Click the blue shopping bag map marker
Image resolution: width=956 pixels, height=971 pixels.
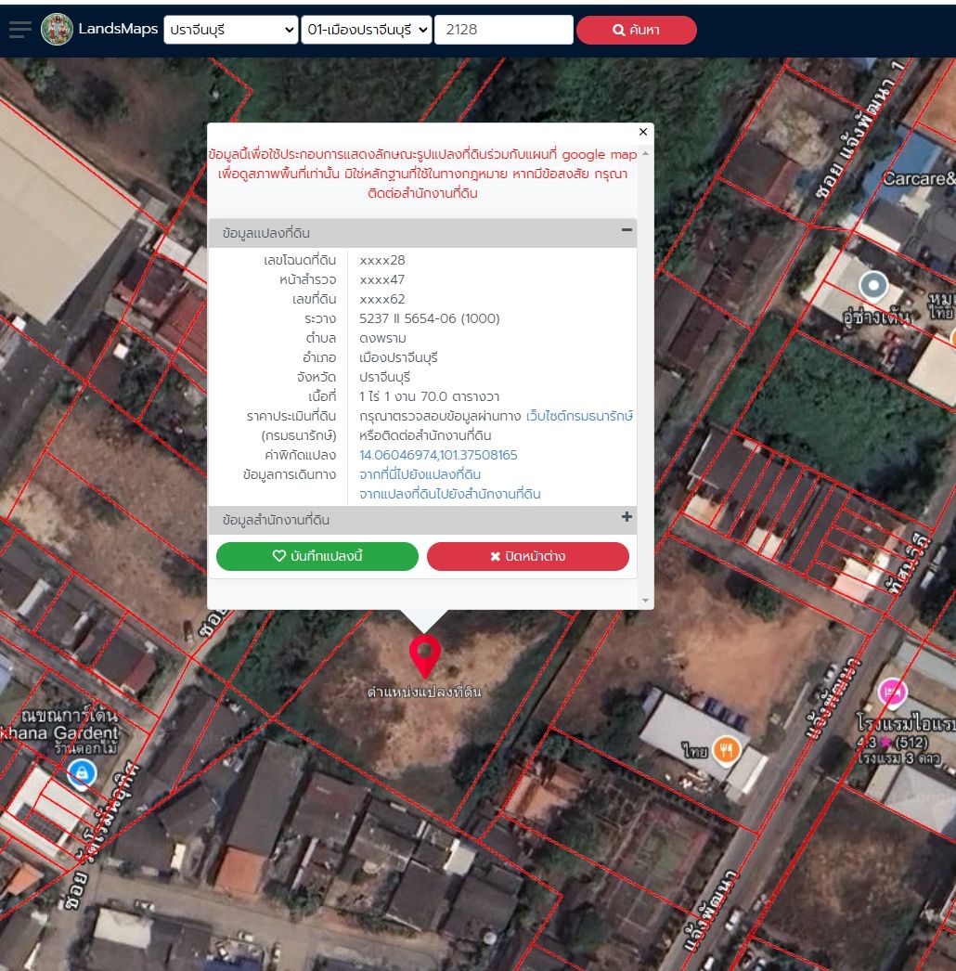pos(82,773)
